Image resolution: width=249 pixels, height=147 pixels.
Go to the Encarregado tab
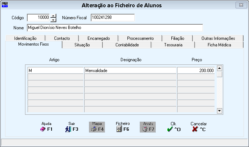[x=99, y=38]
